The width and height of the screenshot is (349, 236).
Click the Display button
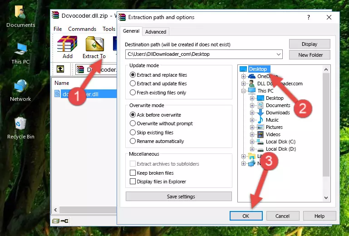(310, 44)
